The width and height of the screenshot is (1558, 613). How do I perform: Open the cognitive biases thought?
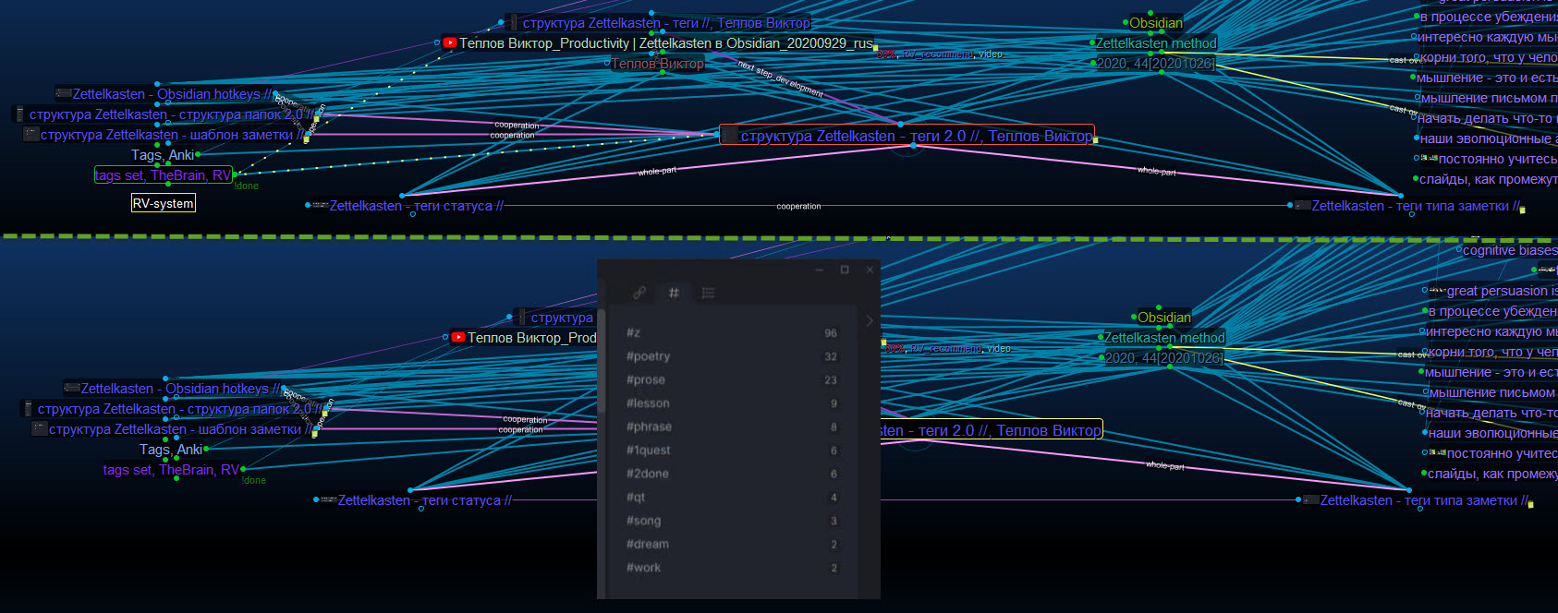[x=1509, y=250]
